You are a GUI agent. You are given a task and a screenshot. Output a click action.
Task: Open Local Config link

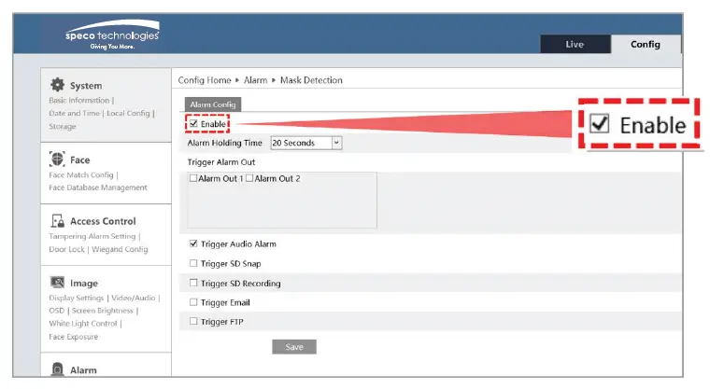[128, 113]
